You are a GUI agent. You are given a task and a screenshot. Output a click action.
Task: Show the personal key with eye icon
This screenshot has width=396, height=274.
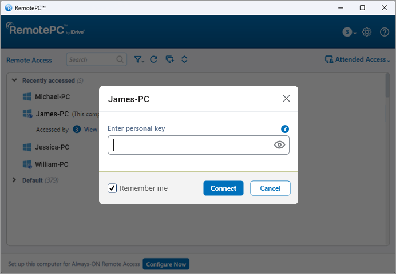[x=279, y=145]
